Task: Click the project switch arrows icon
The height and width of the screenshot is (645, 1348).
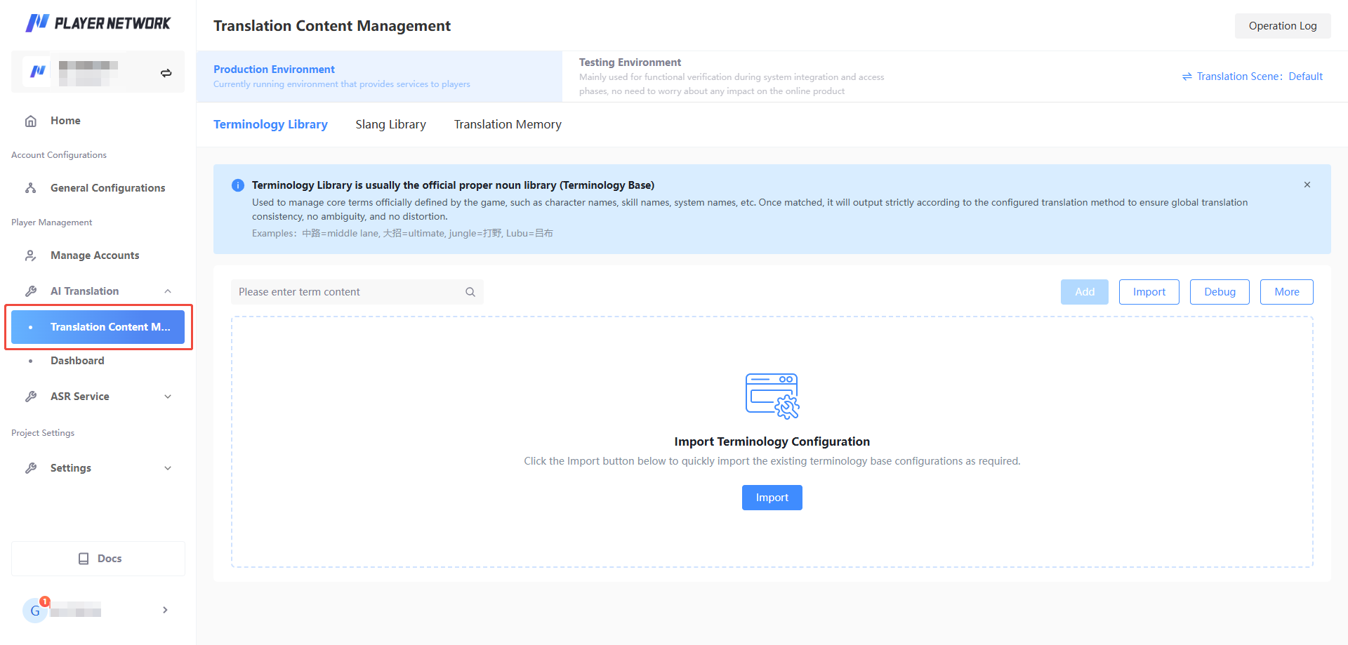Action: (166, 73)
